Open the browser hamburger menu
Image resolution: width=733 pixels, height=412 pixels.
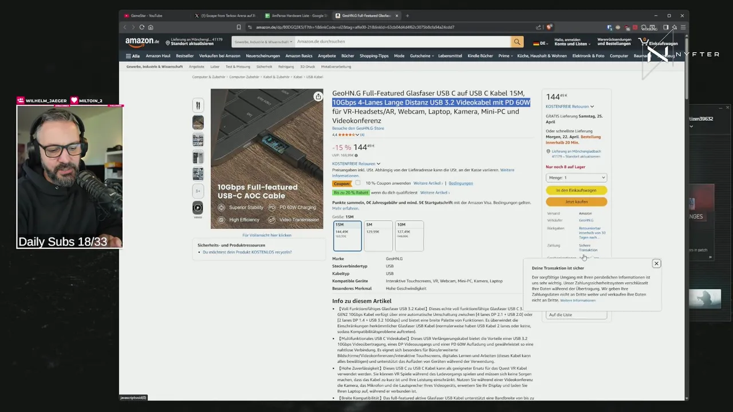[683, 27]
